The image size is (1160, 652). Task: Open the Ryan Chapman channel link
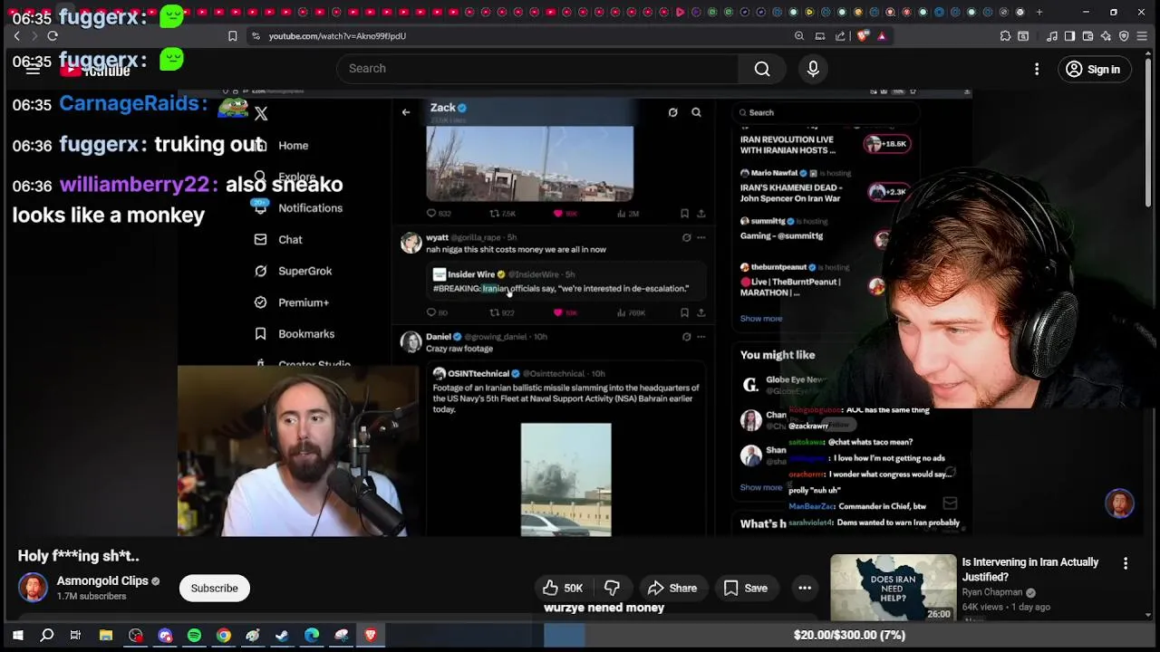pyautogui.click(x=992, y=592)
